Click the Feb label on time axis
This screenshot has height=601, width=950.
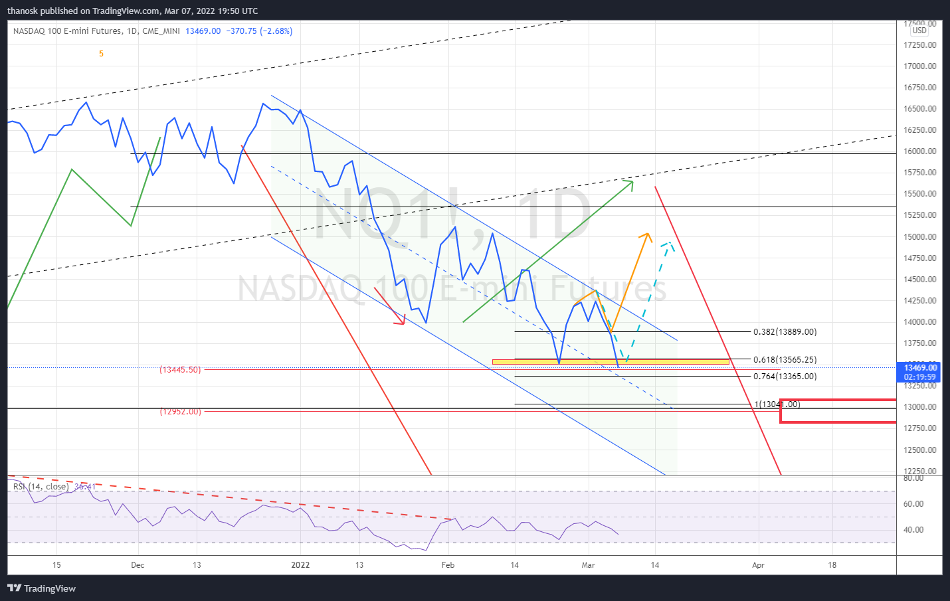point(448,565)
